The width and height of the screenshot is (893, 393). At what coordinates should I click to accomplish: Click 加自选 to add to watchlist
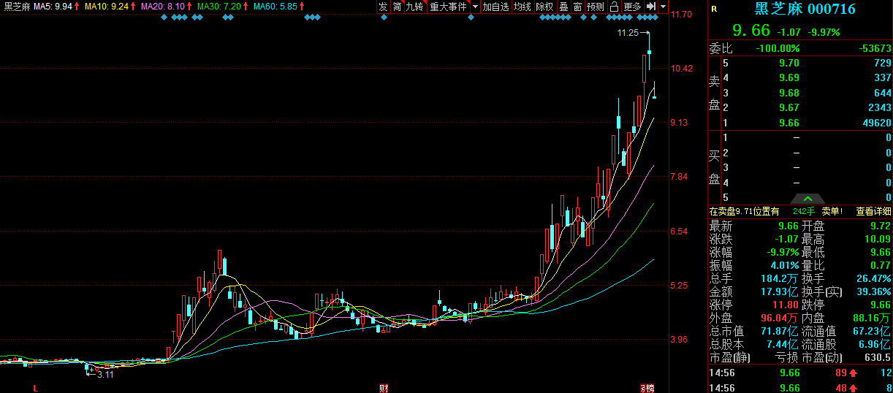[495, 7]
